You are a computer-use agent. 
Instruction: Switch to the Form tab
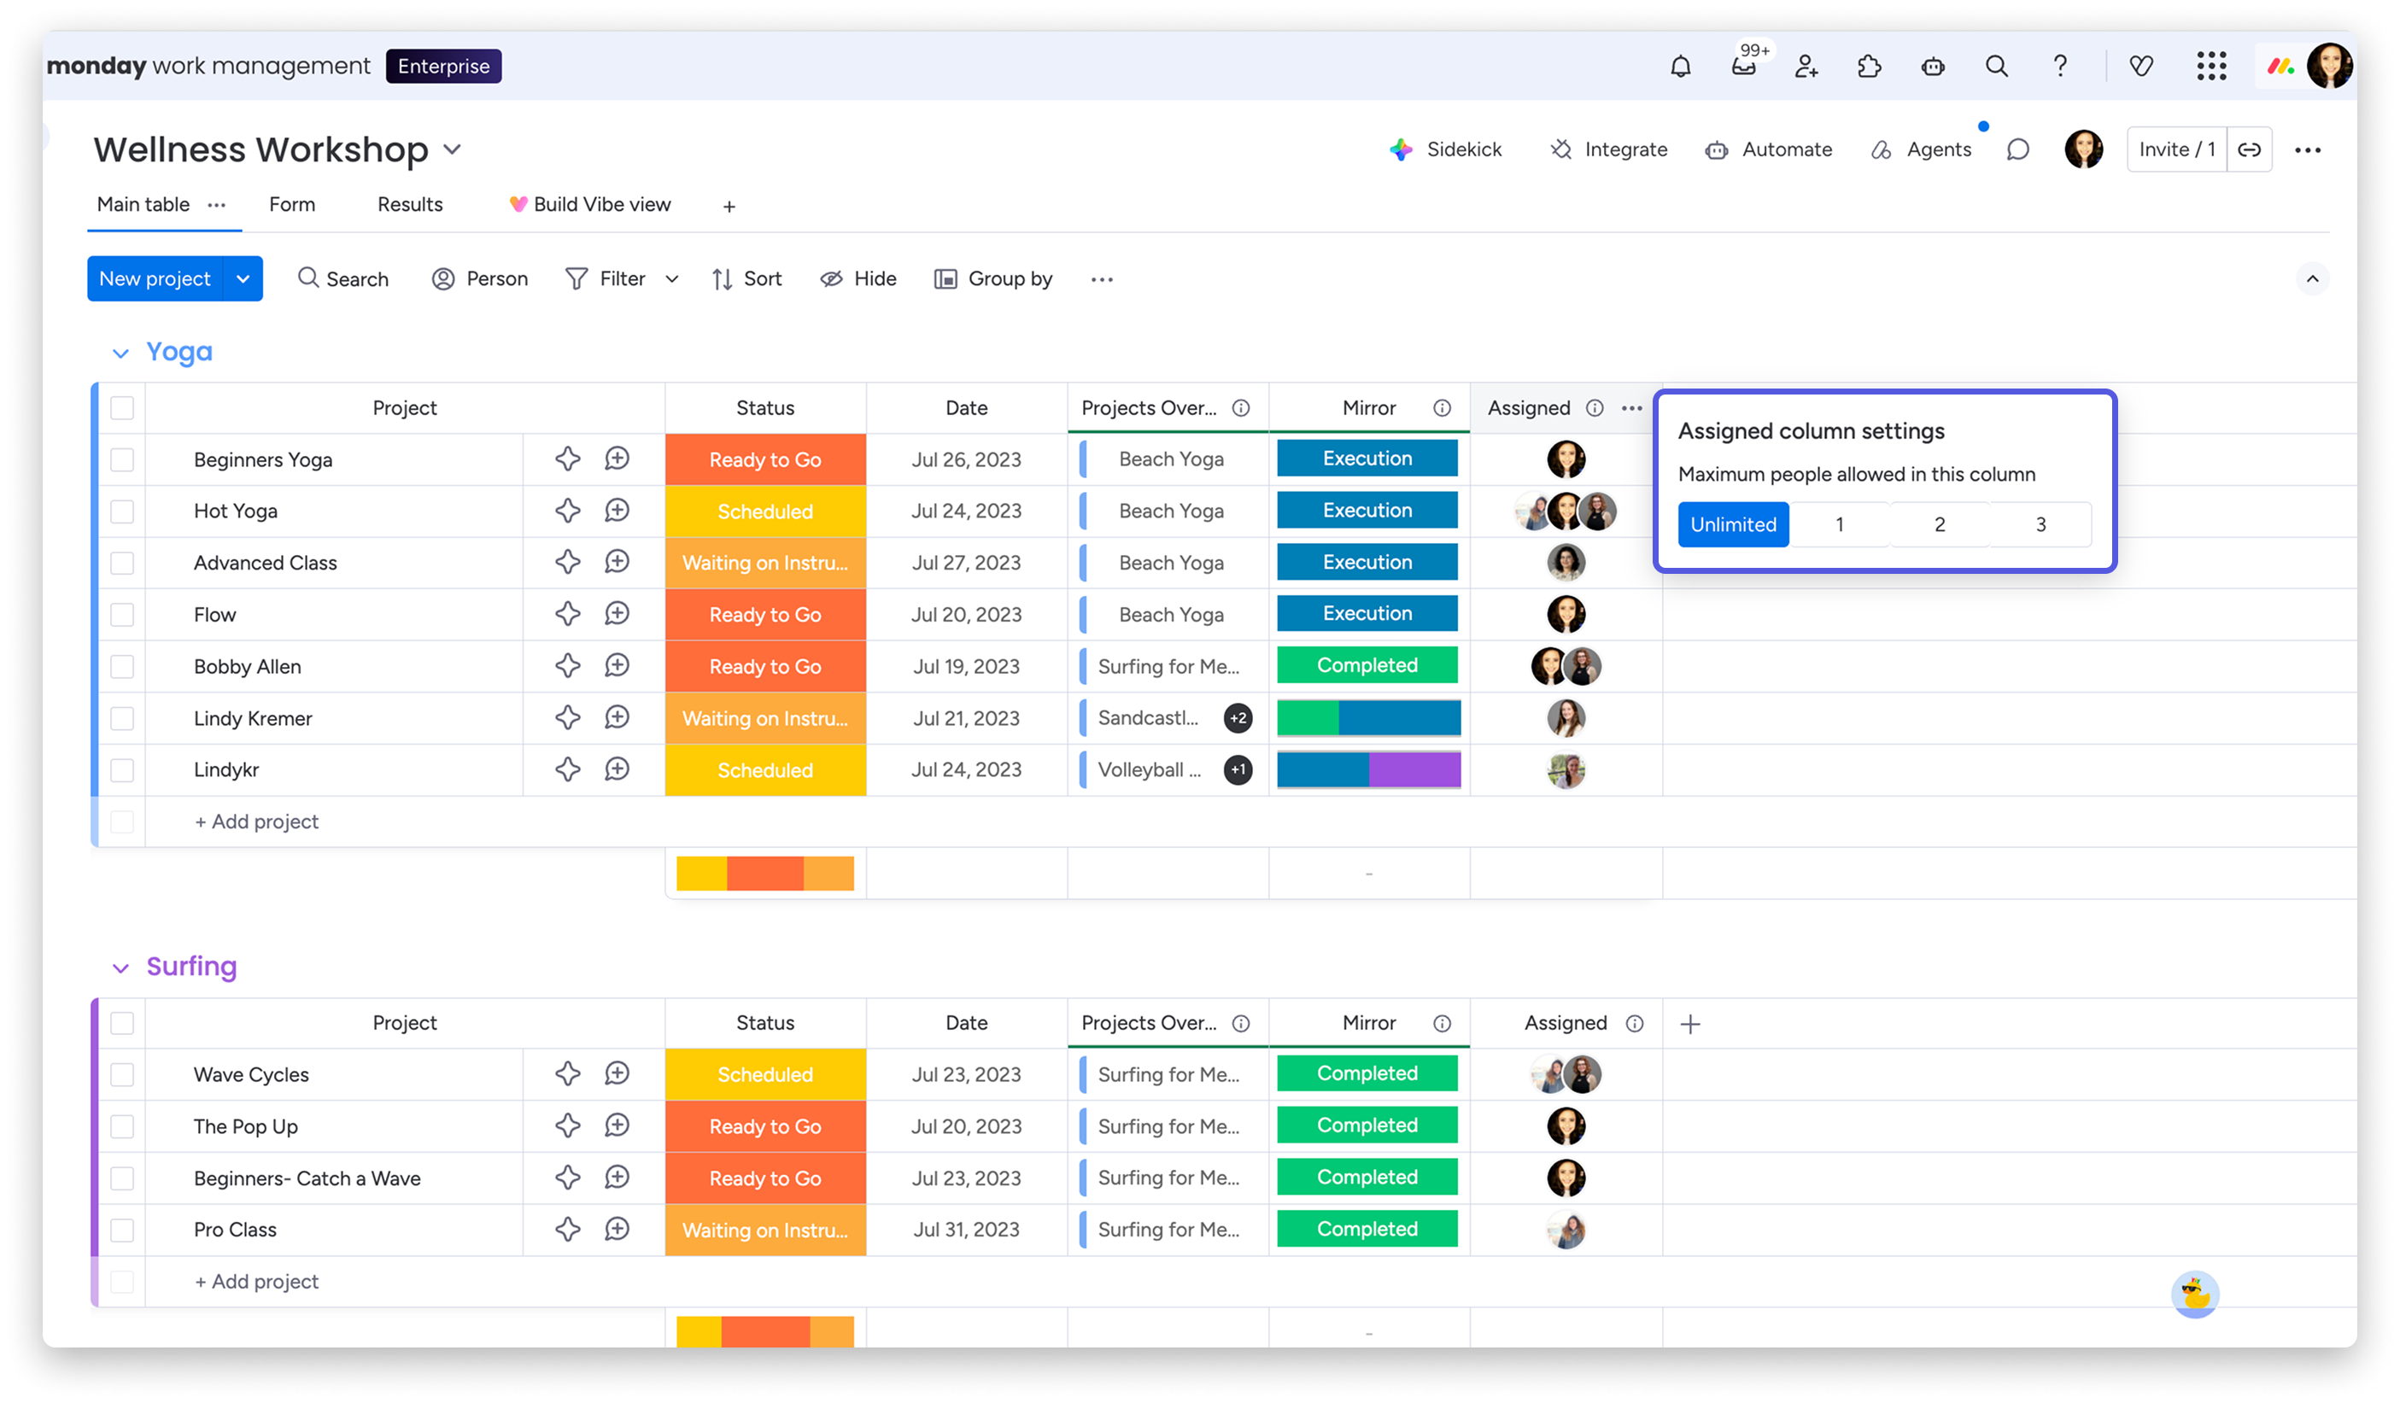tap(291, 205)
